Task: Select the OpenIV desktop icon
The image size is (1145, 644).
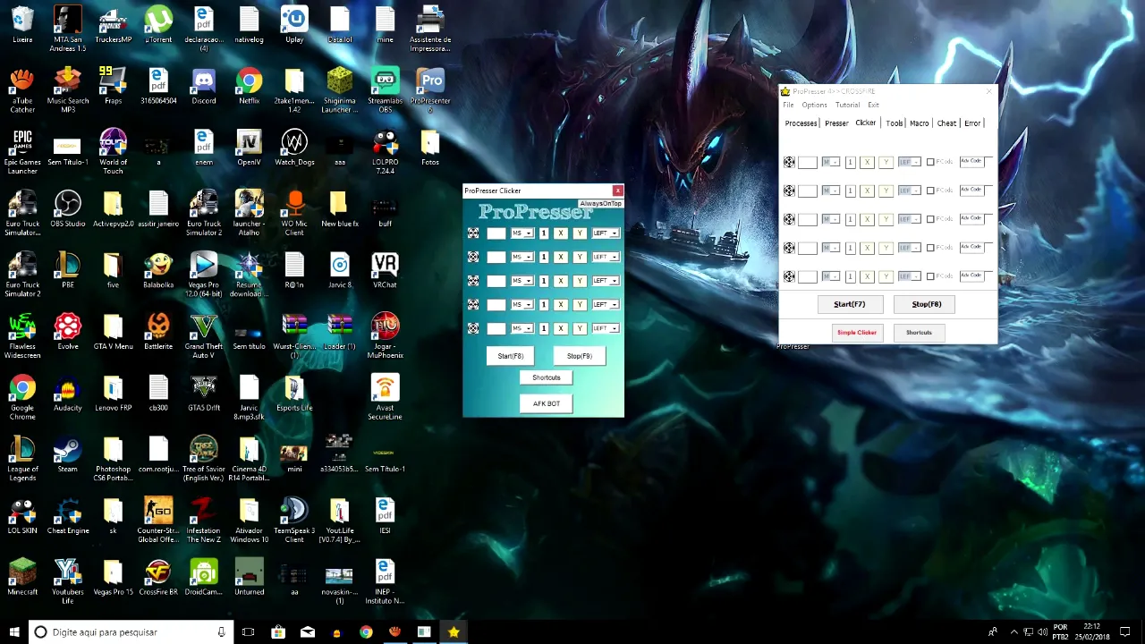Action: click(250, 148)
